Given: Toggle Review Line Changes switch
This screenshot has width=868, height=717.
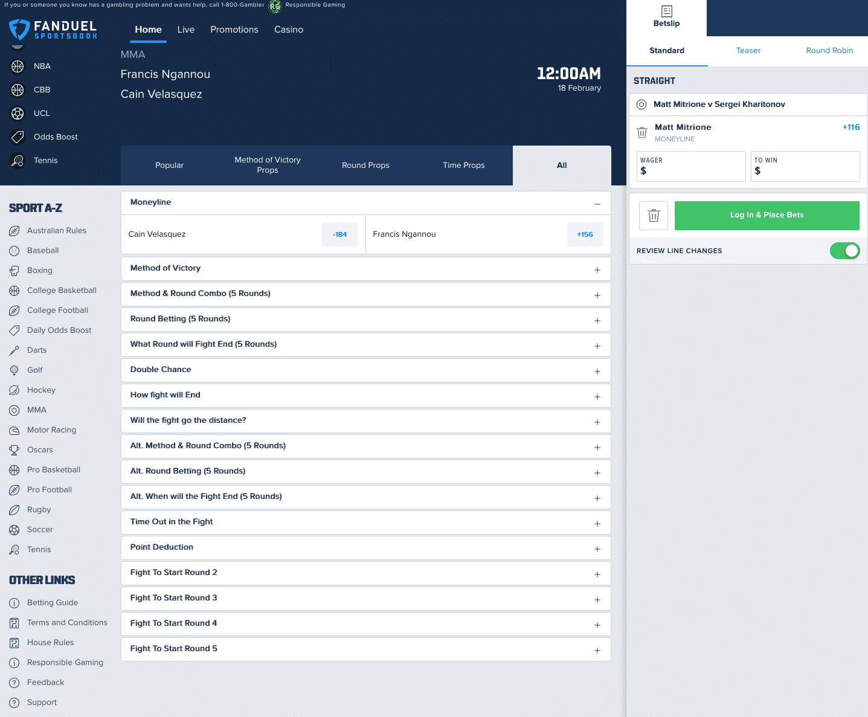Looking at the screenshot, I should pos(844,251).
